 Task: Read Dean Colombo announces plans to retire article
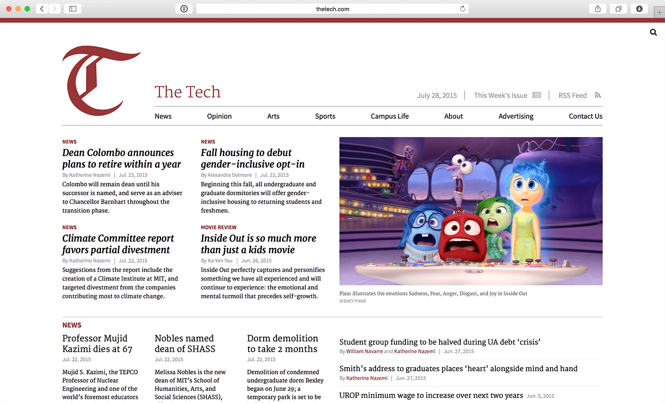(x=121, y=158)
